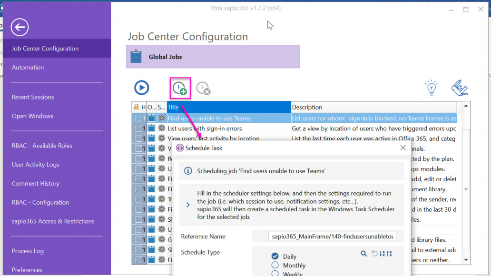Click the 'S...' column header
Viewport: 491px width, 276px height.
(161, 107)
